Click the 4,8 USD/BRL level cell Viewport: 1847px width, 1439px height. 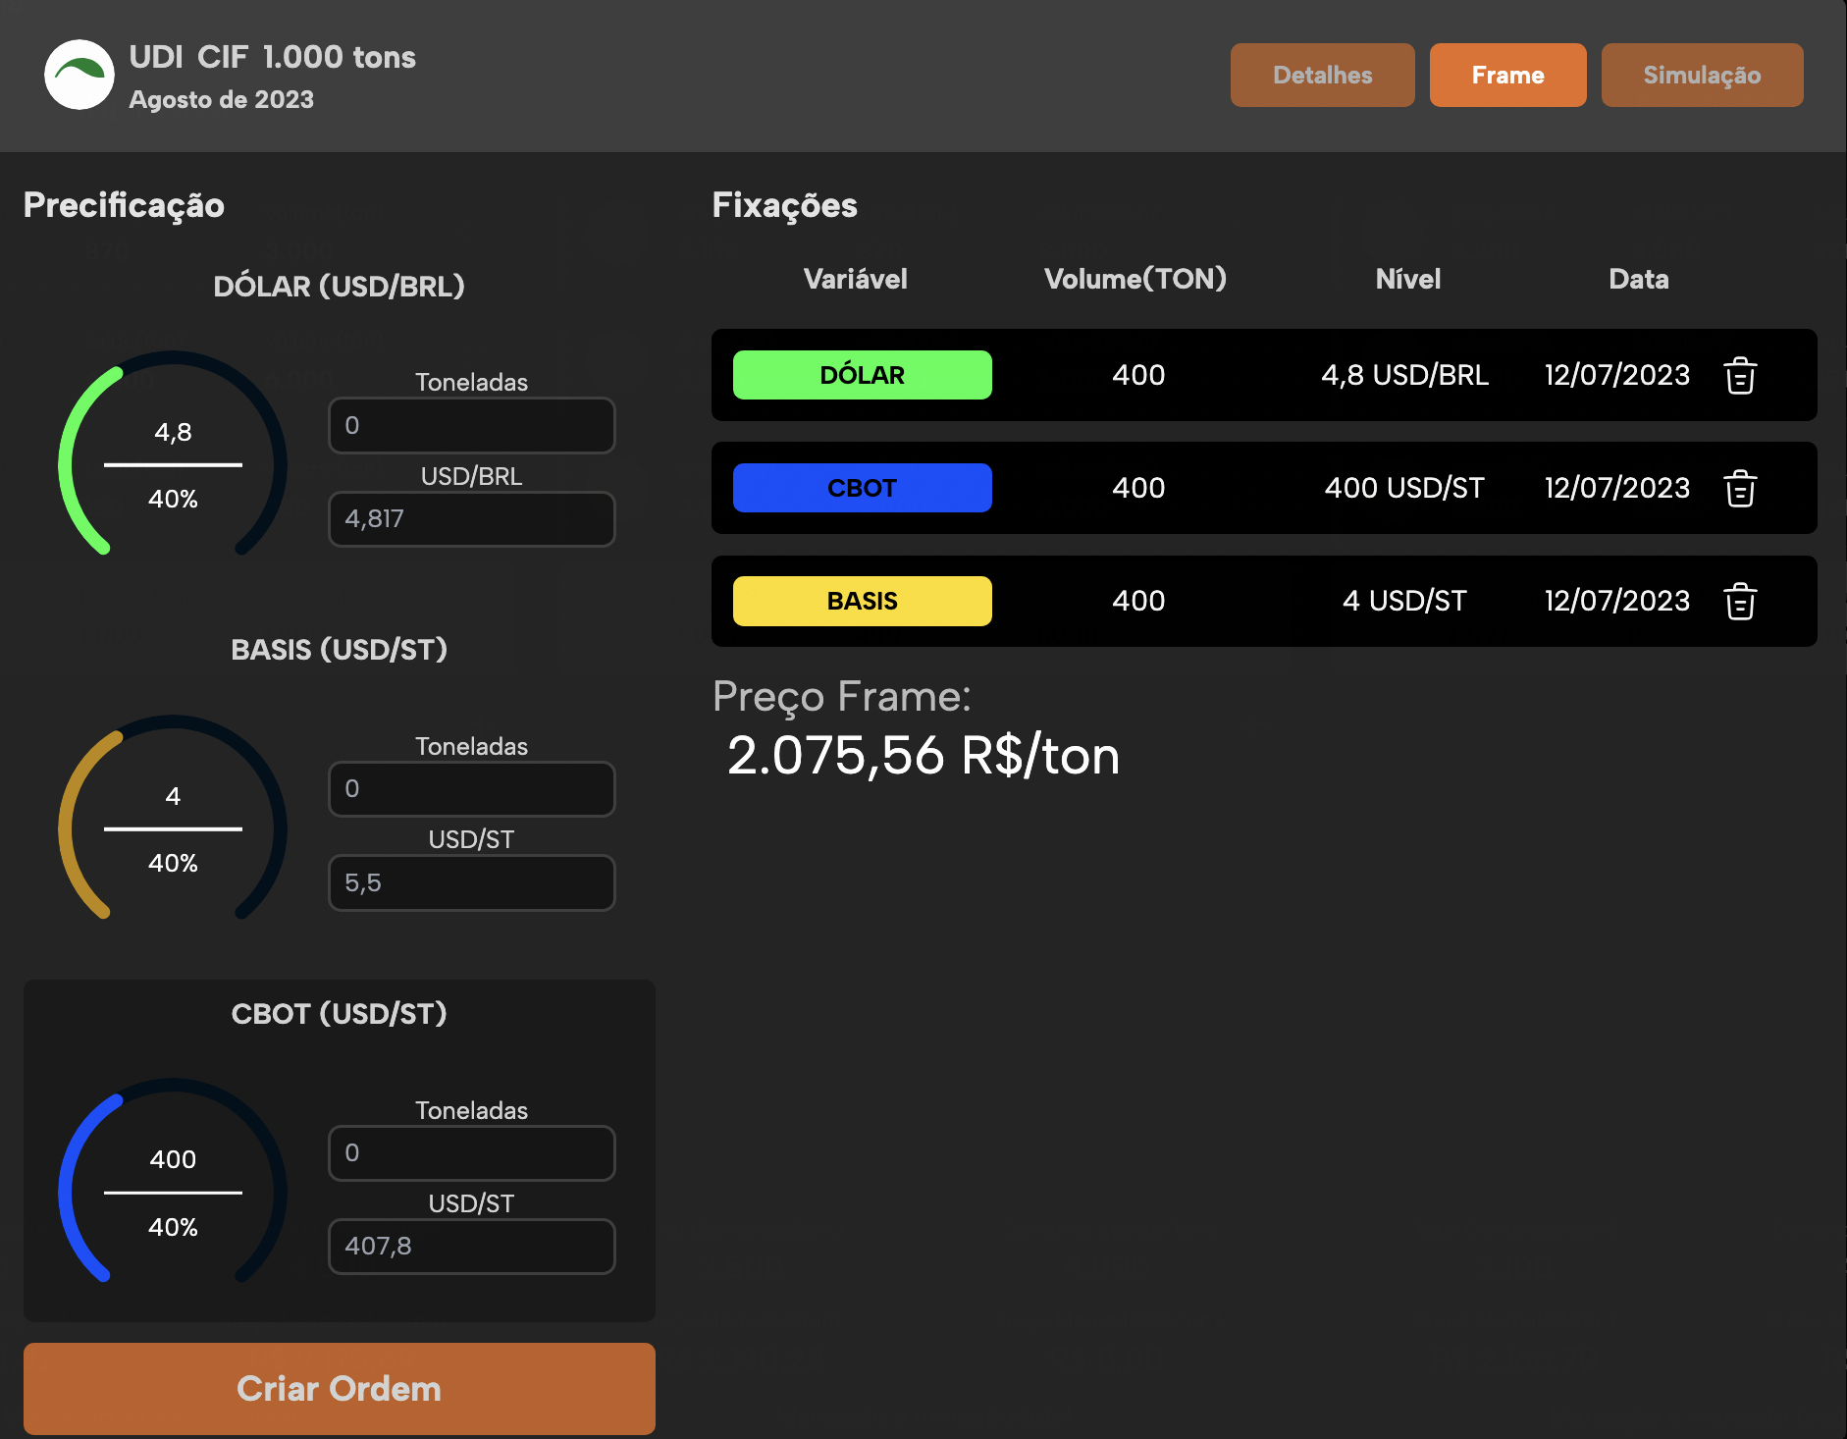coord(1404,375)
